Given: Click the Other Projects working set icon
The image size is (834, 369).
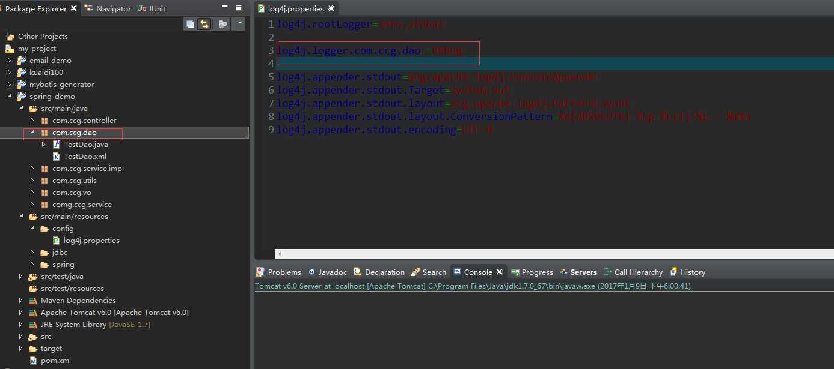Looking at the screenshot, I should pyautogui.click(x=10, y=36).
